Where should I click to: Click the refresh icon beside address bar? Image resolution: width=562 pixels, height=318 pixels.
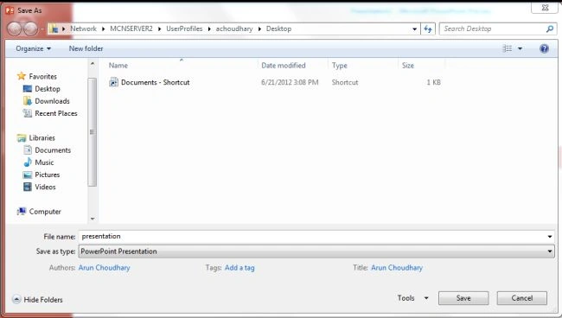428,29
